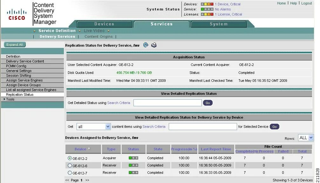Go to next page arrows

coord(87,180)
